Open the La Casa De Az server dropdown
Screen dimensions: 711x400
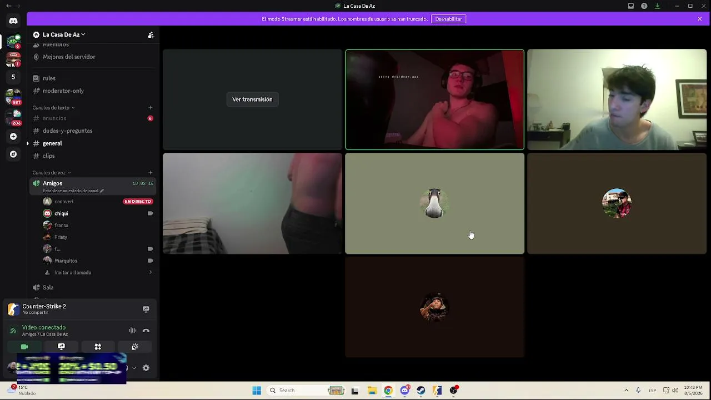point(64,34)
